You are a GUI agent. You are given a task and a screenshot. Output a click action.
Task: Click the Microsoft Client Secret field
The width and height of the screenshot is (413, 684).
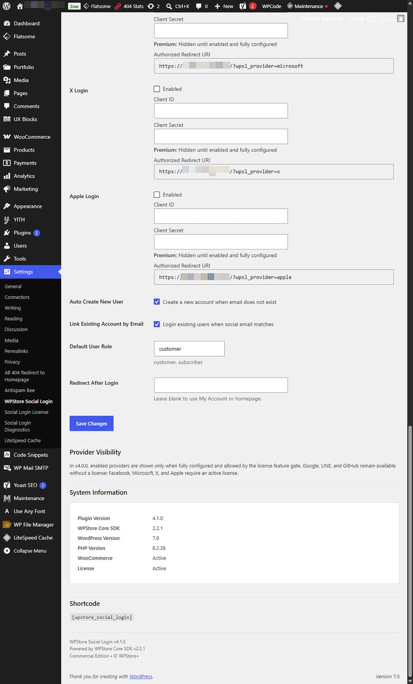[221, 31]
